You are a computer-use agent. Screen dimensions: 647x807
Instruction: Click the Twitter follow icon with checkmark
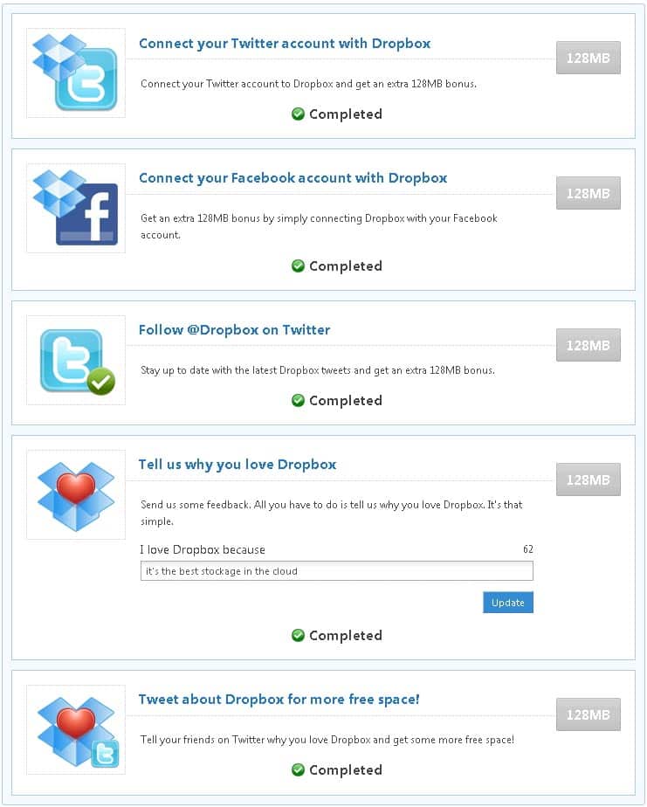click(x=76, y=360)
